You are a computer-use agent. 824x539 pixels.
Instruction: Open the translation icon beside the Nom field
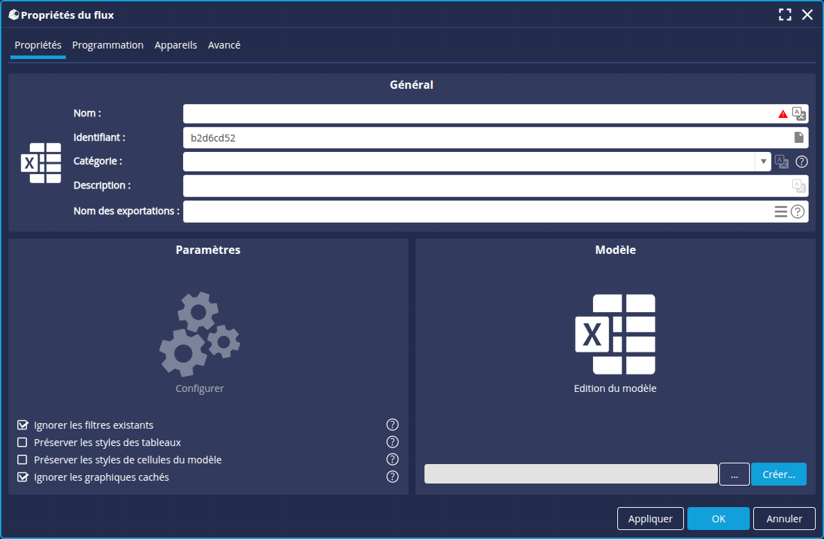pyautogui.click(x=799, y=113)
